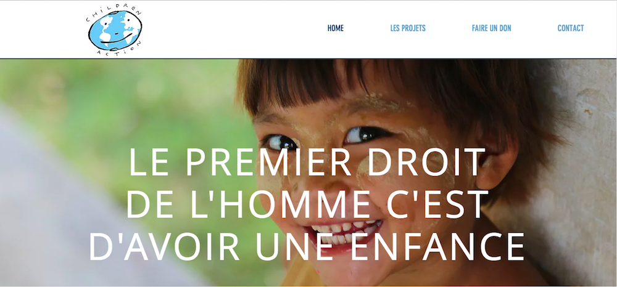Click the 'DE L'HOMME C'EST' headline line

[x=308, y=204]
